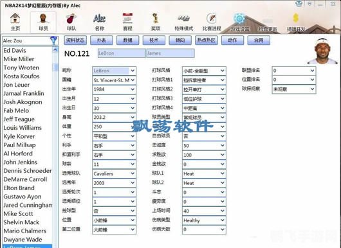Select Kosta Koufos in player list
This screenshot has height=248, width=341.
[21, 76]
